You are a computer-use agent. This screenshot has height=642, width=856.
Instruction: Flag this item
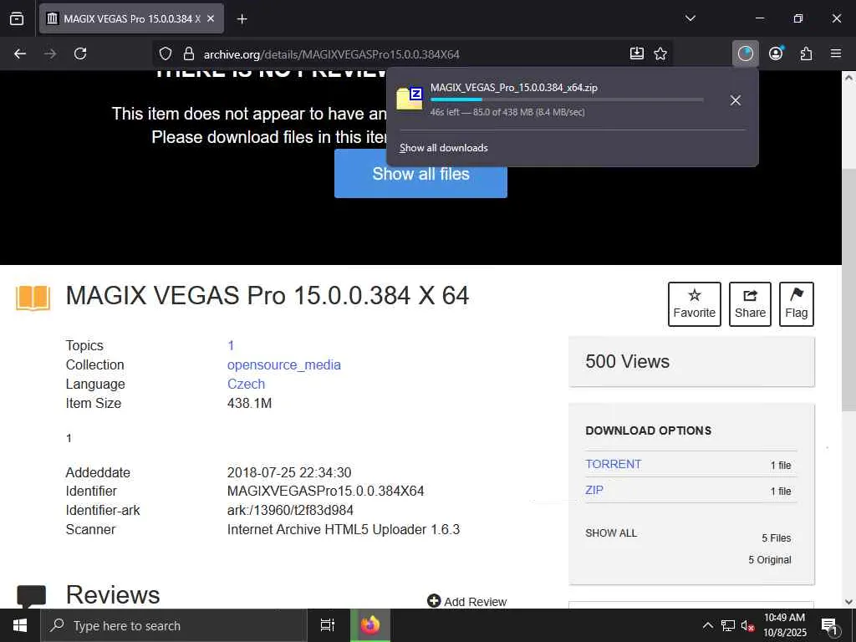pyautogui.click(x=797, y=304)
